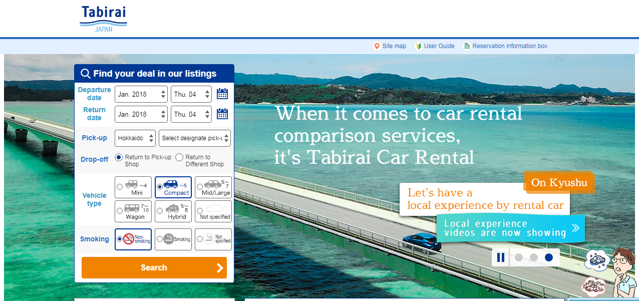Open the Jan. 2018 departure month dropdown
This screenshot has height=301, width=639.
(x=141, y=93)
